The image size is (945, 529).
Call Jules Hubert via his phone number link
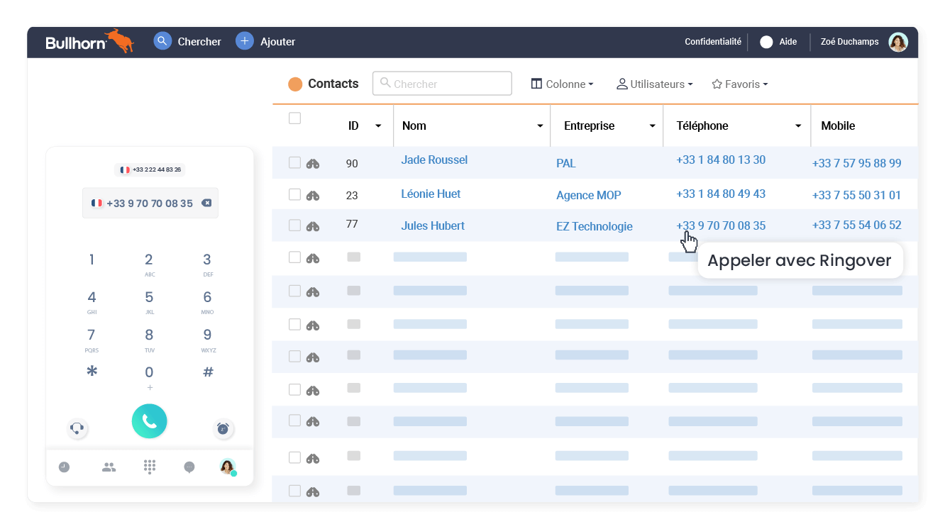[x=721, y=225]
